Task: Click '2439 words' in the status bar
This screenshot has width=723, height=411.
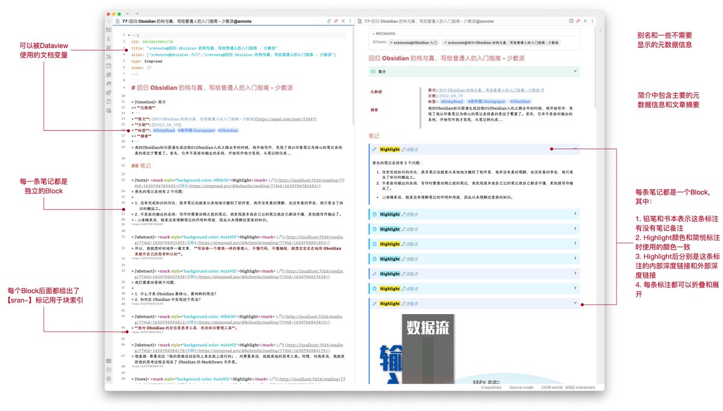Action: click(x=551, y=388)
